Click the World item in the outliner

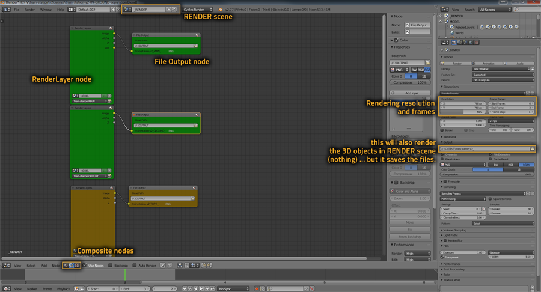pyautogui.click(x=459, y=33)
